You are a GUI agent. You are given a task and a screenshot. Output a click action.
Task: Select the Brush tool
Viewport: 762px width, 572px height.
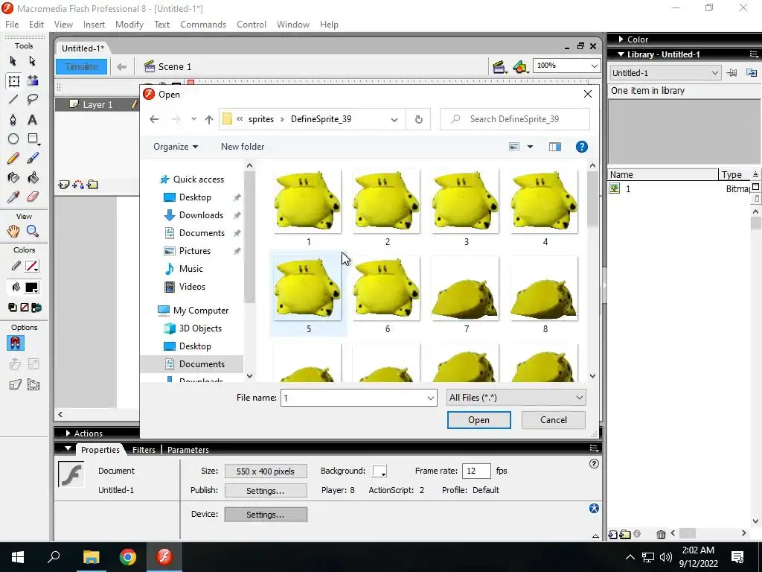tap(33, 158)
